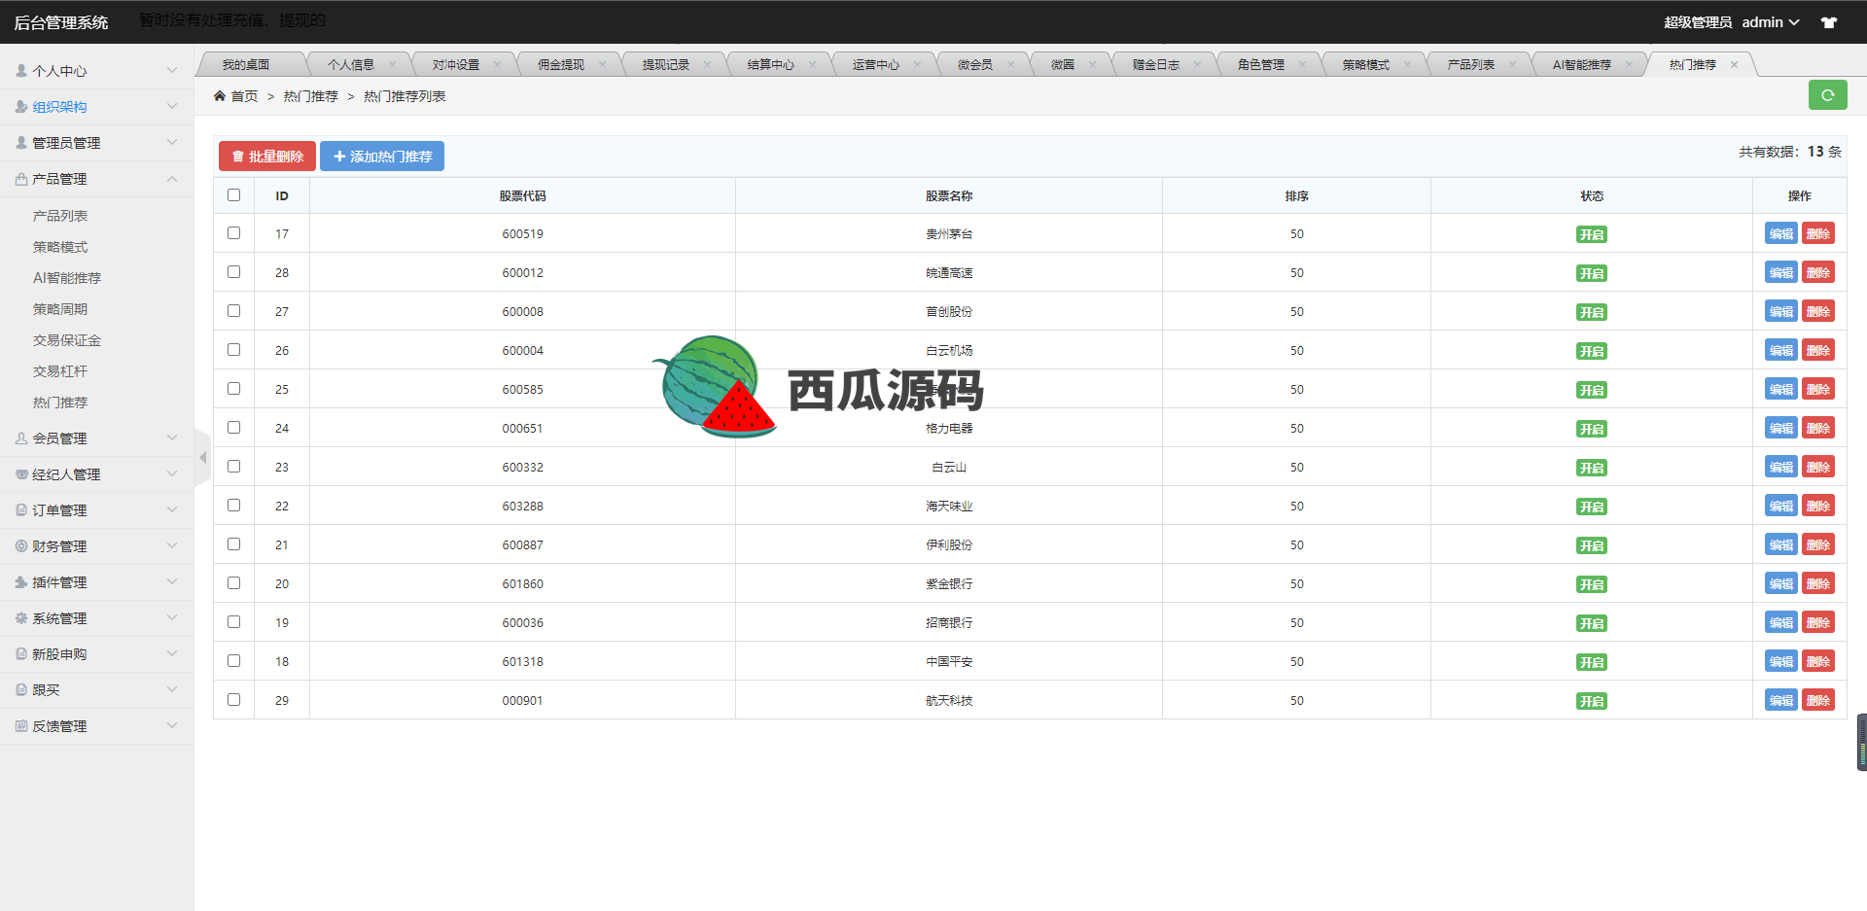Open 交易杠杆 in the sidebar submenu
Image resolution: width=1867 pixels, height=911 pixels.
click(x=60, y=371)
